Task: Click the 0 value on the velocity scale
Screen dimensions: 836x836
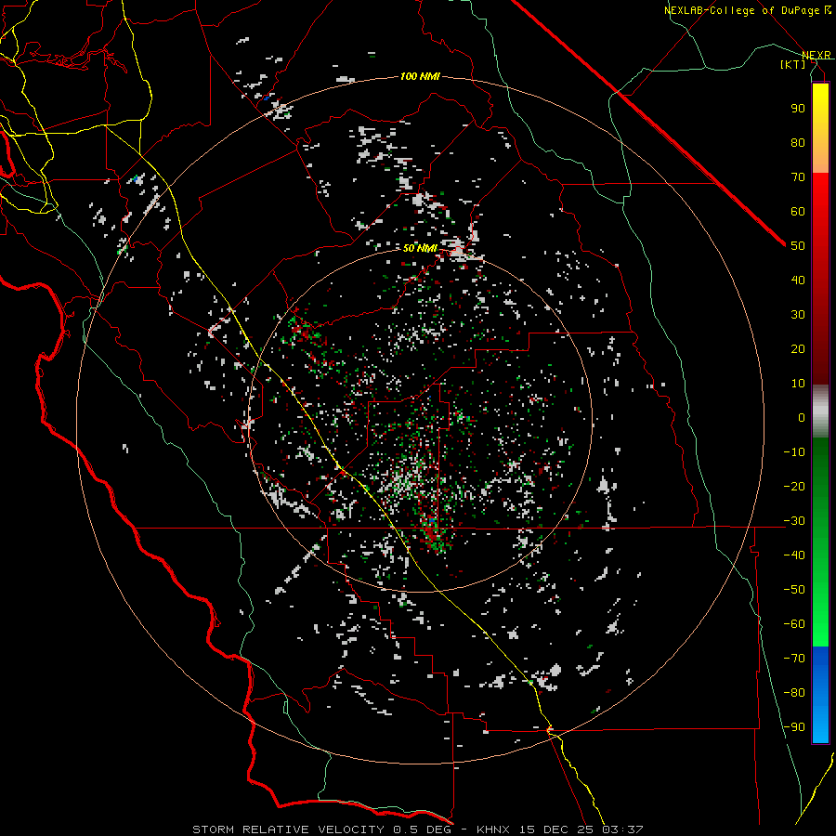Action: [802, 417]
